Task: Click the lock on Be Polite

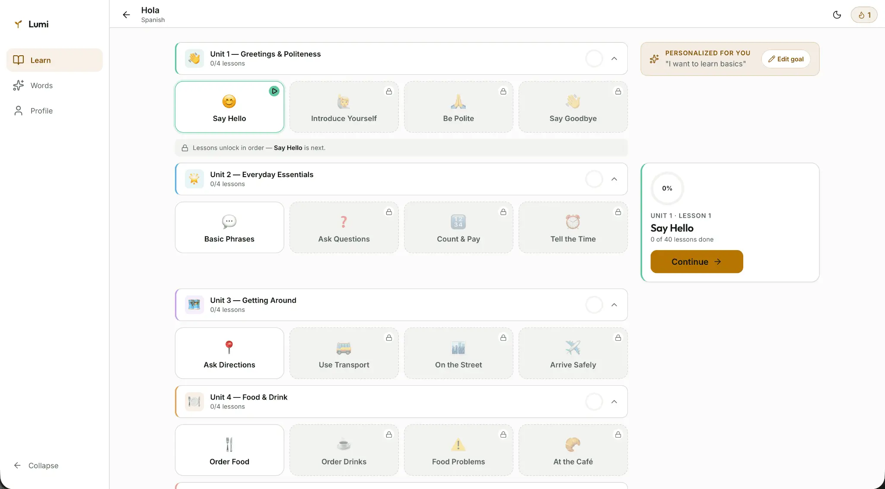Action: point(503,91)
